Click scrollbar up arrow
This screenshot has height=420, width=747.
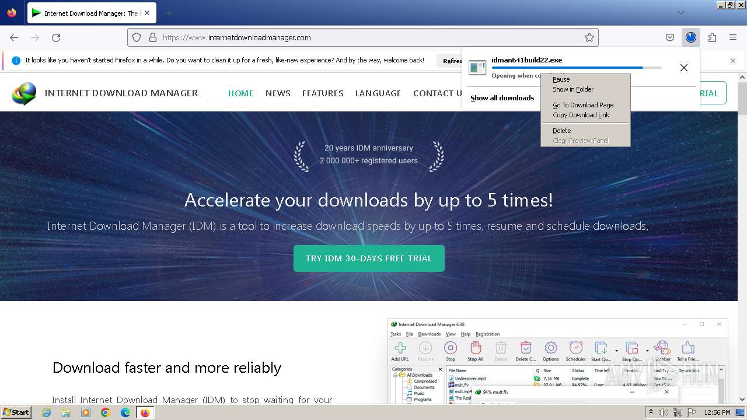(x=742, y=77)
